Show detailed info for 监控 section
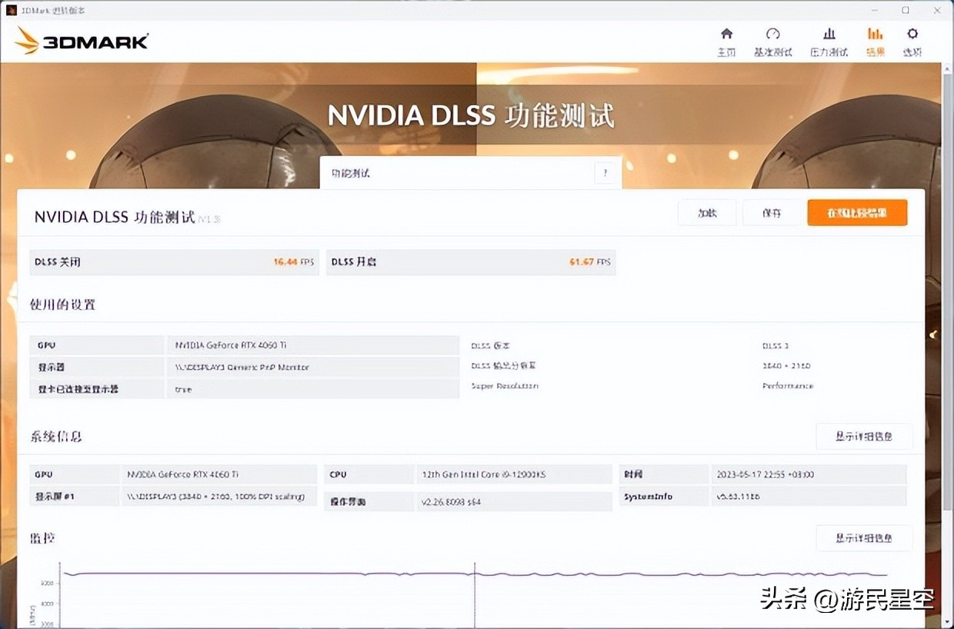 coord(863,538)
